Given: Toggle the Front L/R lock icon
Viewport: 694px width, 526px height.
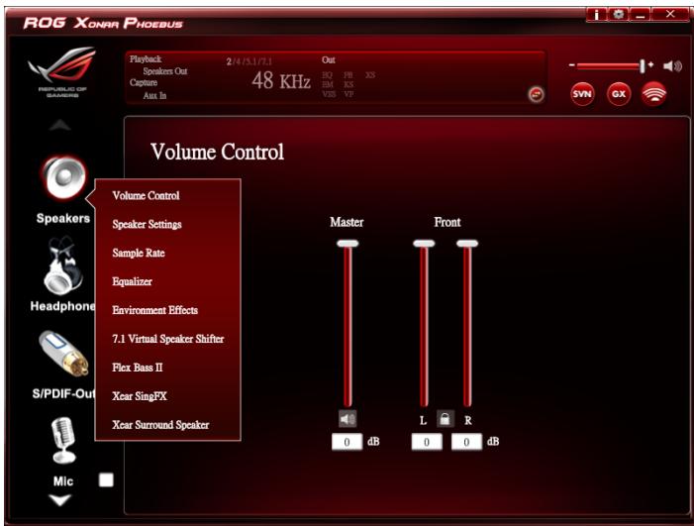Looking at the screenshot, I should pyautogui.click(x=445, y=418).
